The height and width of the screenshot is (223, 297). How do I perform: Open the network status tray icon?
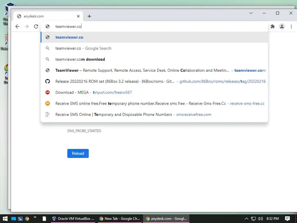click(x=253, y=219)
